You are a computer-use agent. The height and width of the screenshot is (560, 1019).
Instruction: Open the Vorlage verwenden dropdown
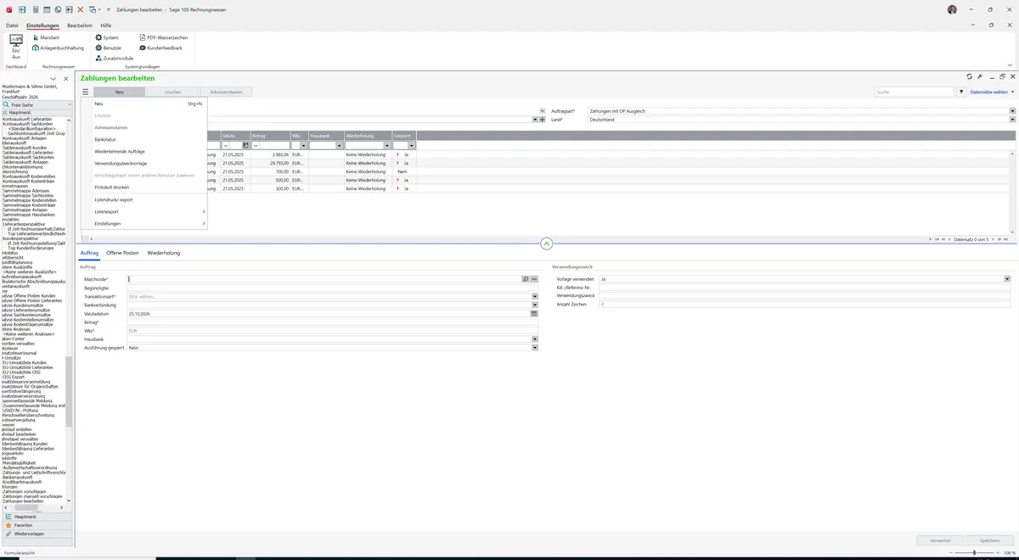point(1007,279)
